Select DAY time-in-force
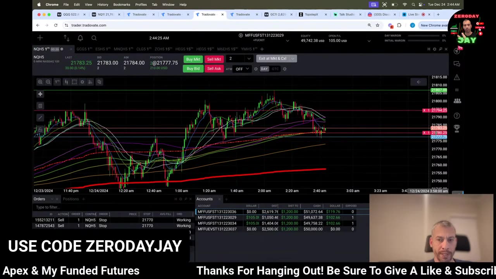The image size is (496, 279). click(264, 69)
